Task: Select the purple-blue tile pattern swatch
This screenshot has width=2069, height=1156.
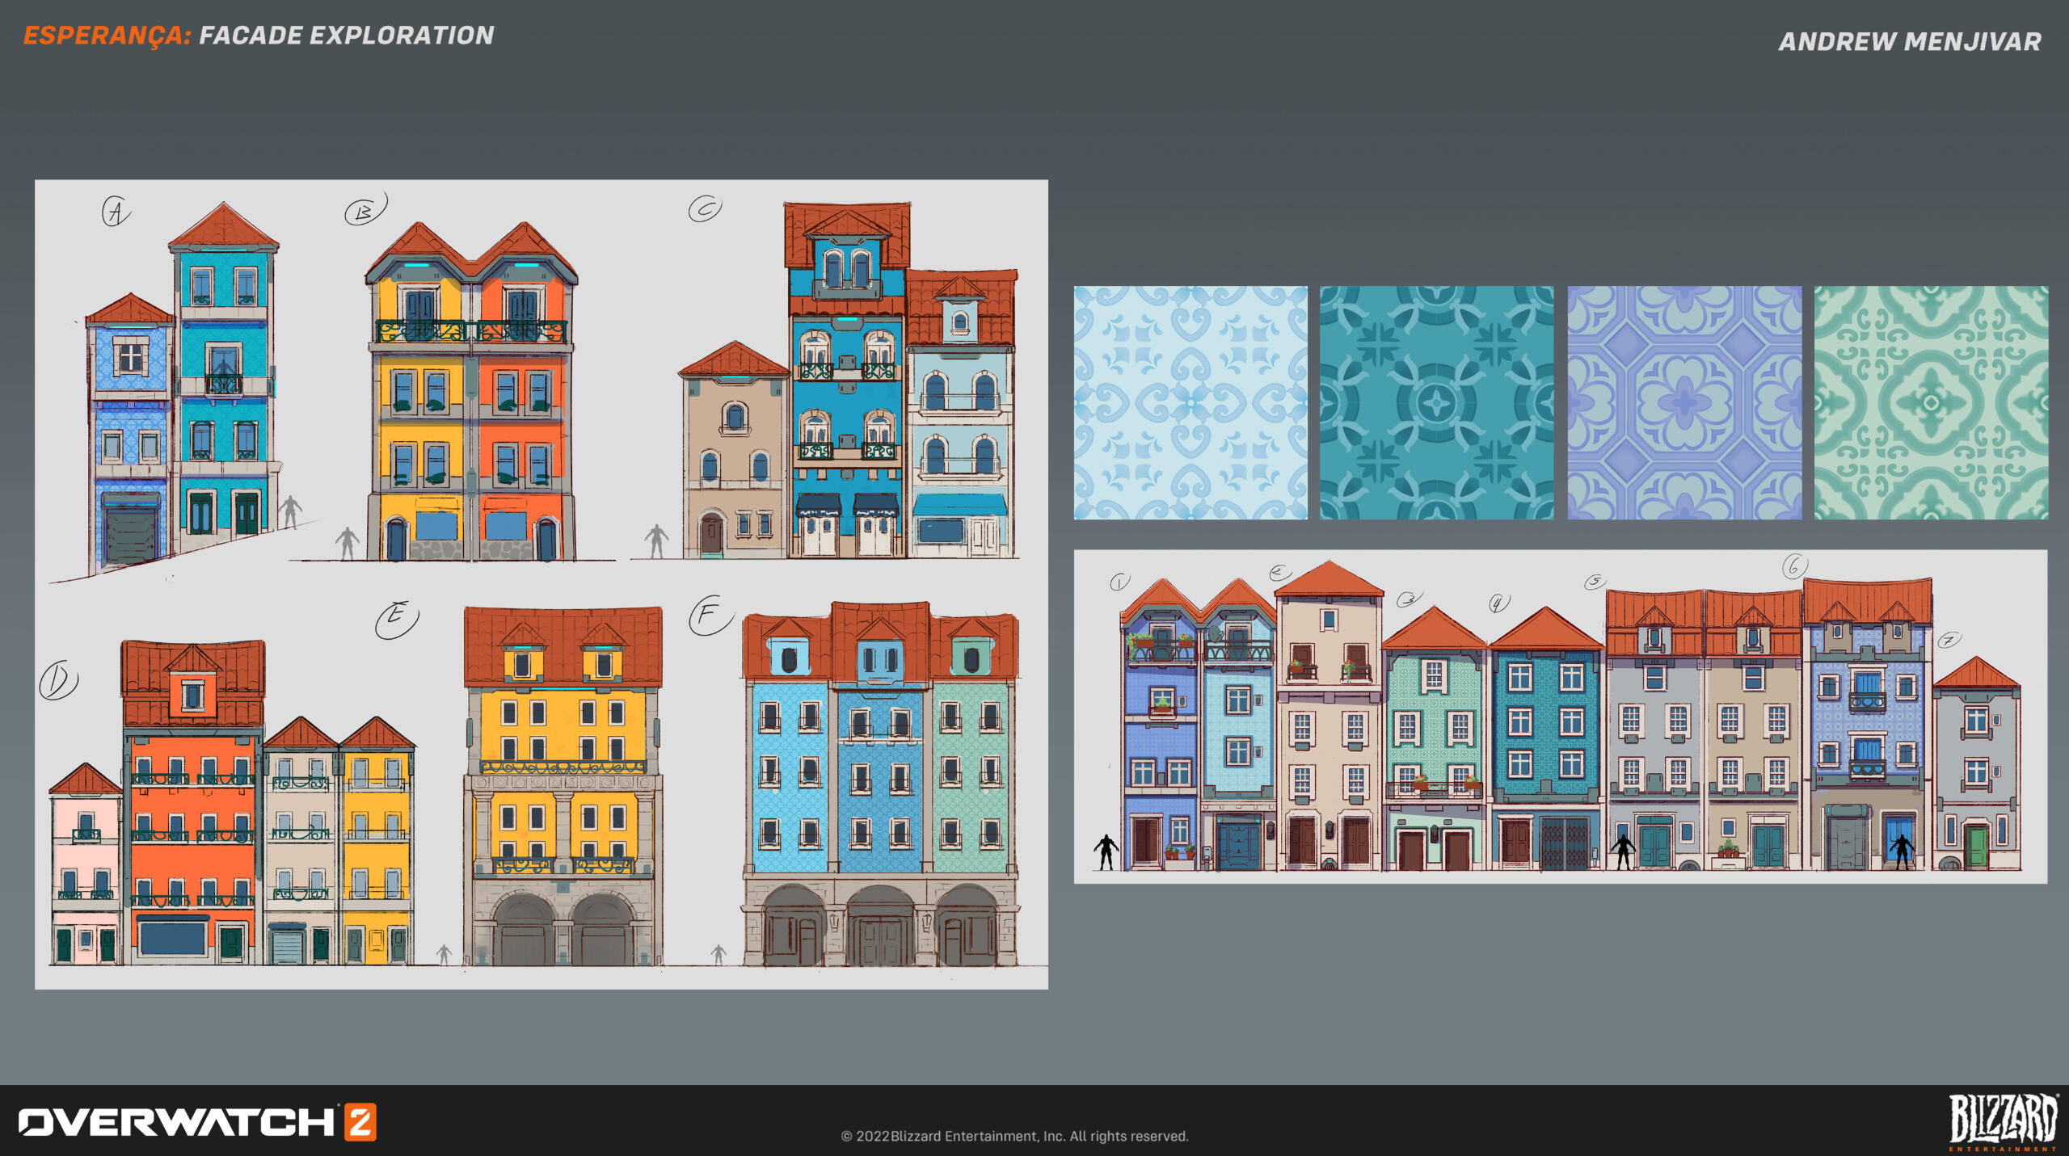Action: click(1684, 402)
